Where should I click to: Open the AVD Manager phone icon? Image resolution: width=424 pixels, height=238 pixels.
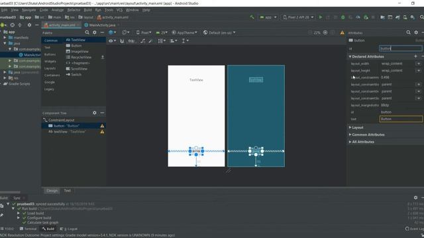tap(405, 17)
